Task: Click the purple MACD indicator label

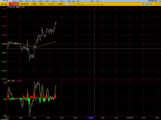Action: 19,81
